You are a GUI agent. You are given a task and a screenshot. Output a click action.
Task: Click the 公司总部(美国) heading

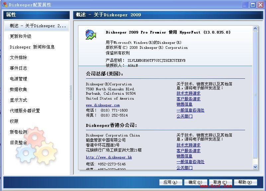(105, 74)
